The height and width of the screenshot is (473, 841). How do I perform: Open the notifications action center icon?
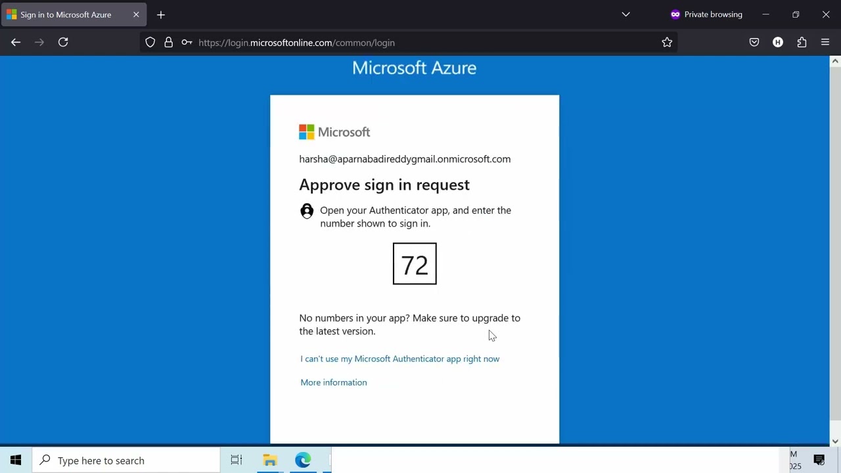(x=819, y=461)
